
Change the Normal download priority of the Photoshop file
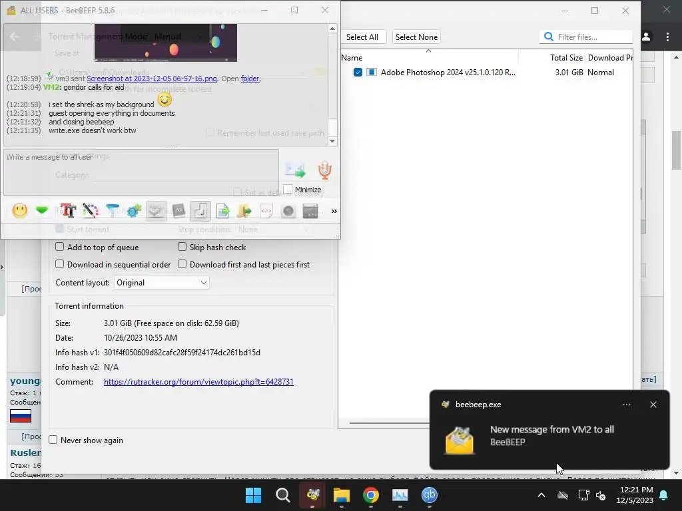coord(601,73)
